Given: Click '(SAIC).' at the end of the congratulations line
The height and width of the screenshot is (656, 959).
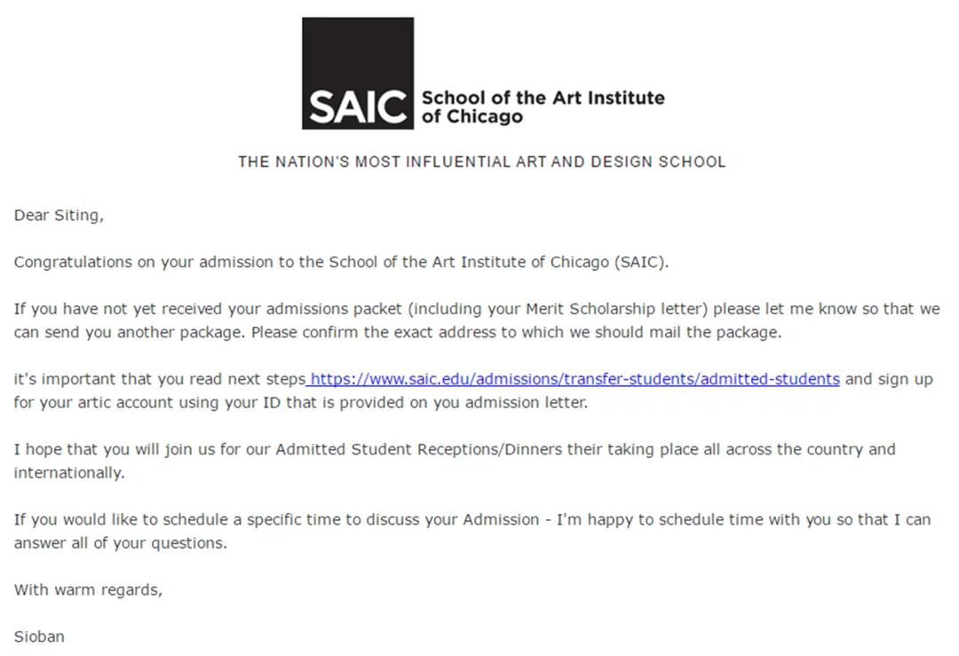Looking at the screenshot, I should click(x=642, y=262).
